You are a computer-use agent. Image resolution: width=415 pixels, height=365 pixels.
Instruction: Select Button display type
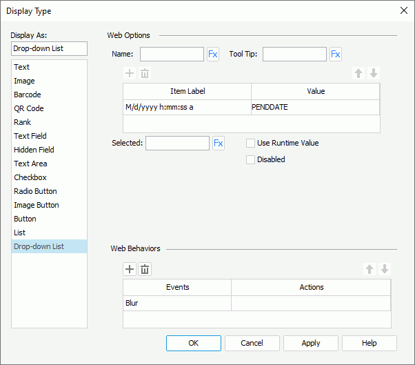tap(49, 219)
